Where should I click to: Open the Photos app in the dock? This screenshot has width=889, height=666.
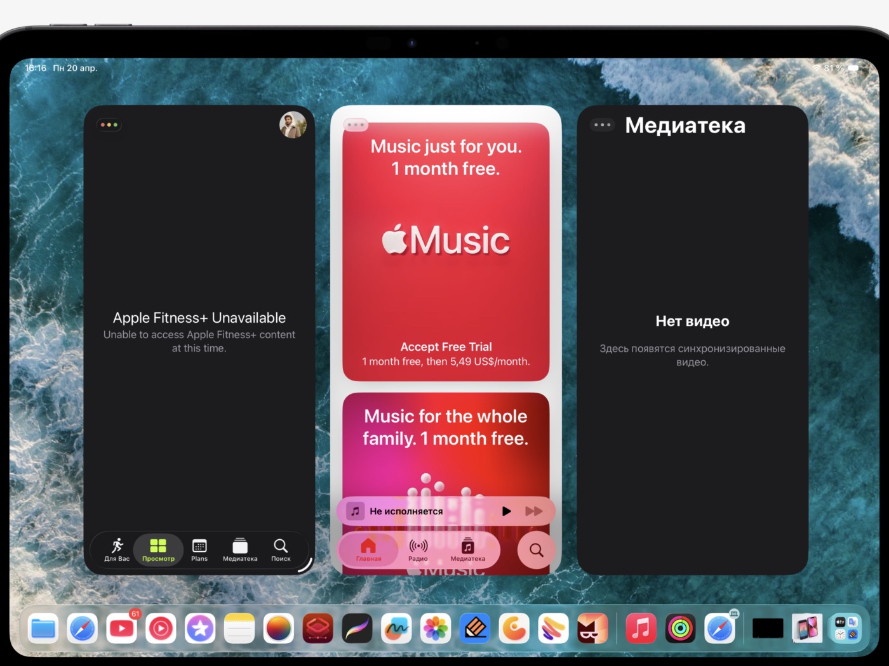pos(436,629)
